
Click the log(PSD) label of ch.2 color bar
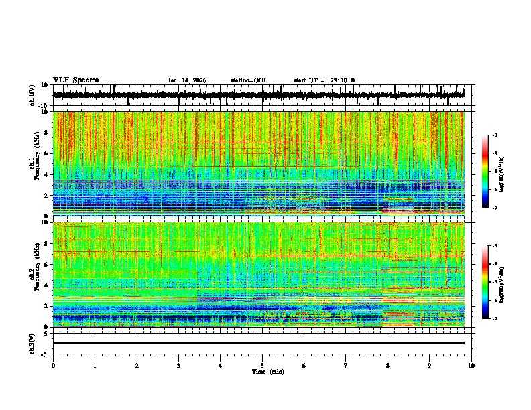tap(502, 285)
